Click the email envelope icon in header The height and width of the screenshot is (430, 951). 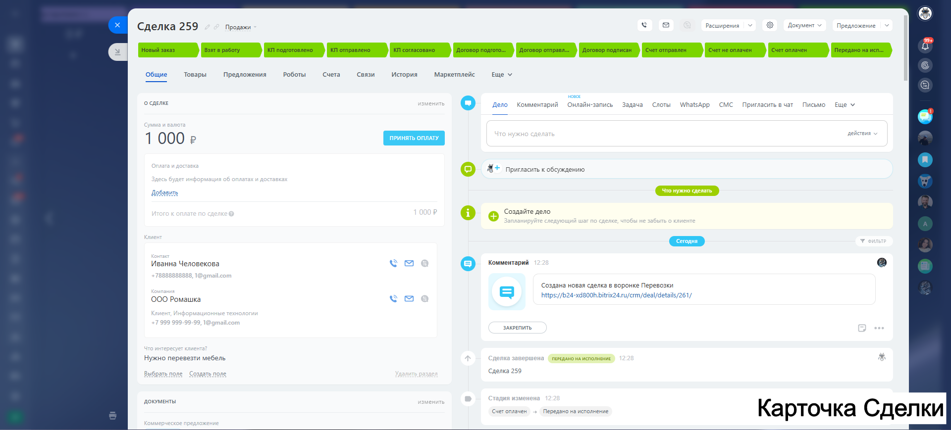[666, 25]
